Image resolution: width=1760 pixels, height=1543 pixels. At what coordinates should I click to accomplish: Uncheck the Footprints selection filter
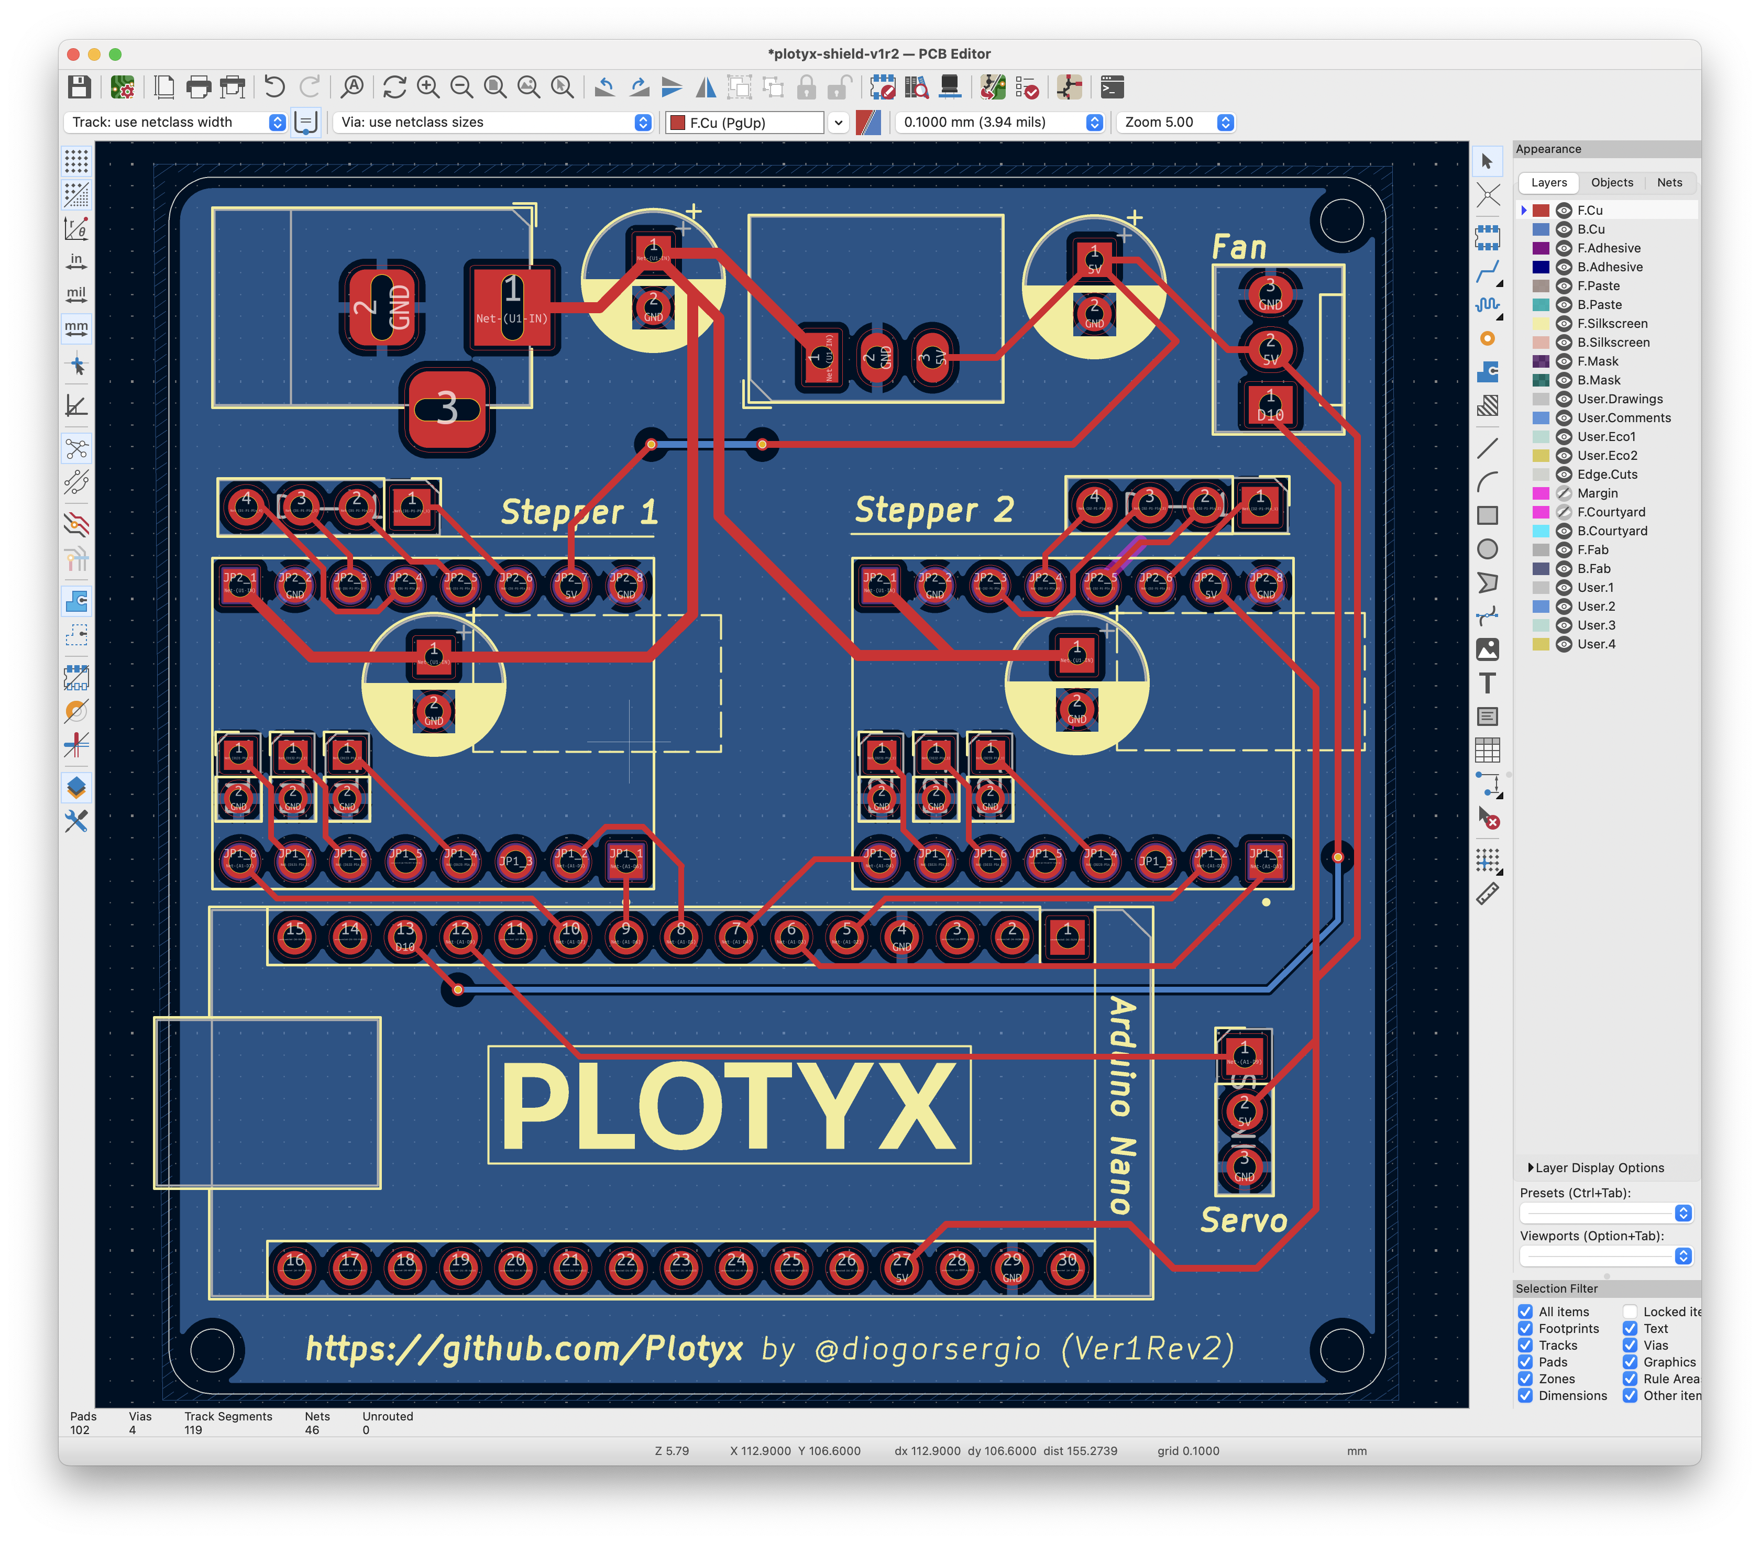[1525, 1329]
